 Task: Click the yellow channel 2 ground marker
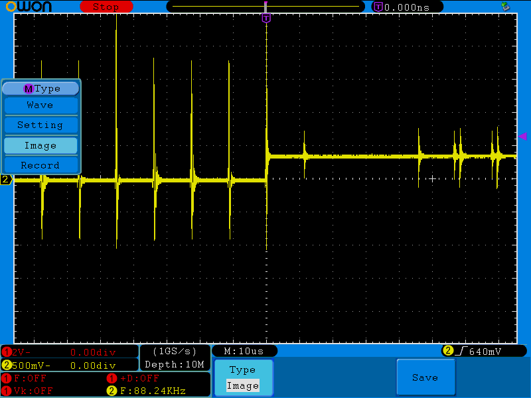5,180
